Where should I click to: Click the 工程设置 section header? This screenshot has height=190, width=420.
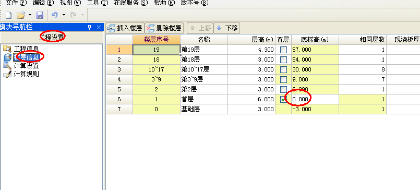tap(52, 37)
